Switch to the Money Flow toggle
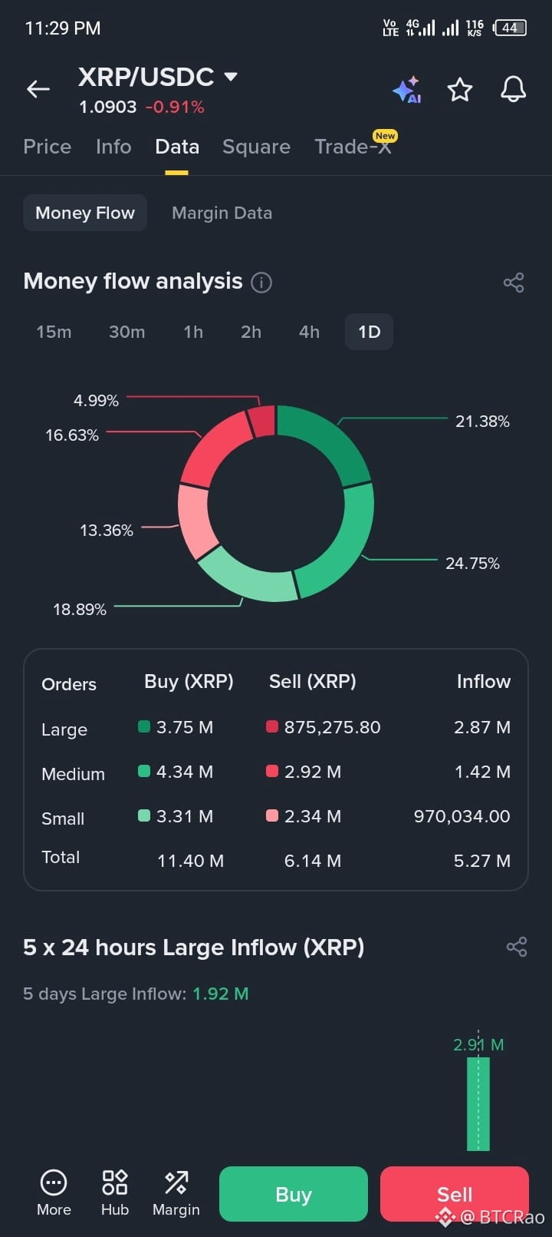552x1237 pixels. (x=85, y=213)
